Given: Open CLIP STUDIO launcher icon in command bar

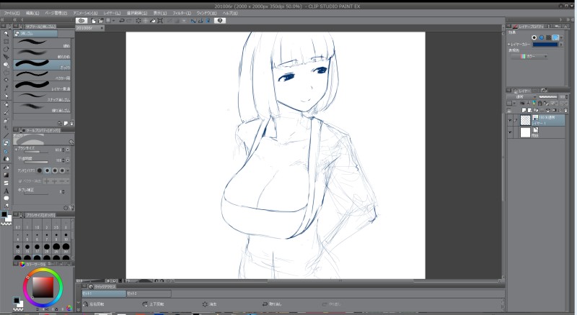Looking at the screenshot, I should coord(82,21).
